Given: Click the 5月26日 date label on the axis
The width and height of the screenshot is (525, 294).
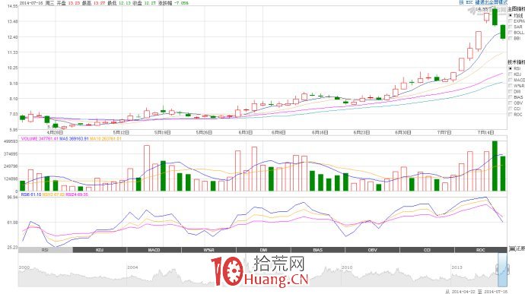Looking at the screenshot, I should click(x=204, y=132).
